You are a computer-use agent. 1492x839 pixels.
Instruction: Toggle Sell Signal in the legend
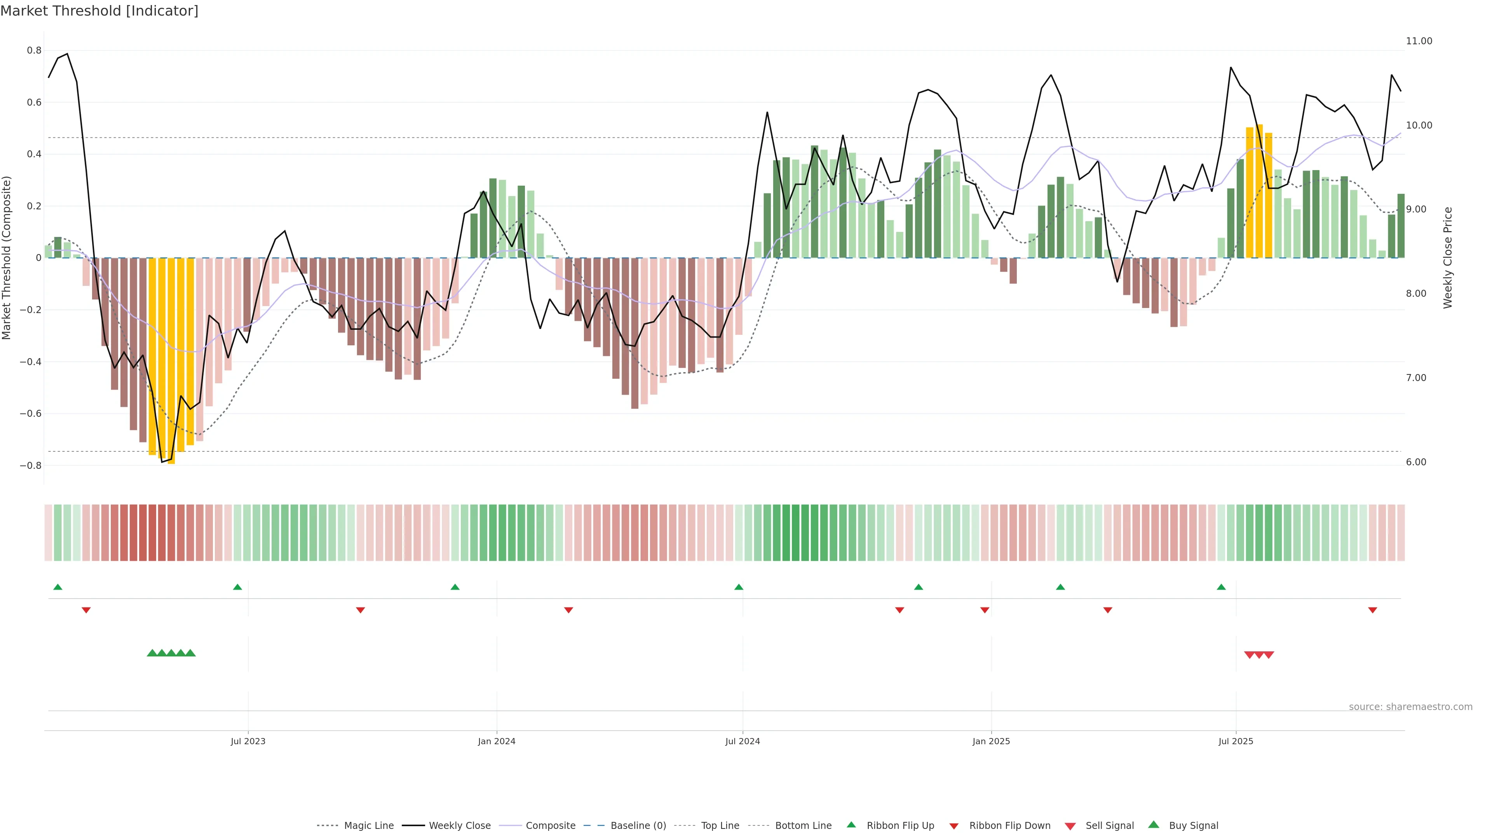point(1109,826)
